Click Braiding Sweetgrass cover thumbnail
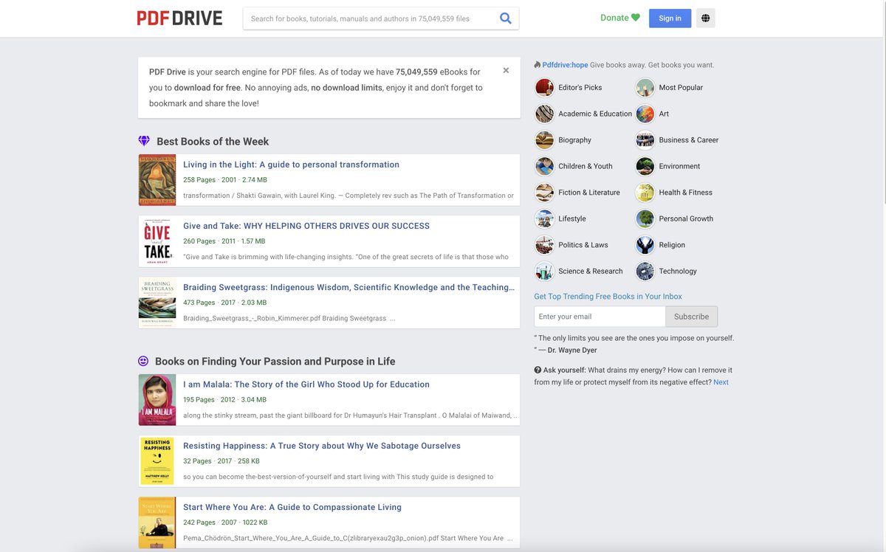The image size is (886, 552). point(157,303)
